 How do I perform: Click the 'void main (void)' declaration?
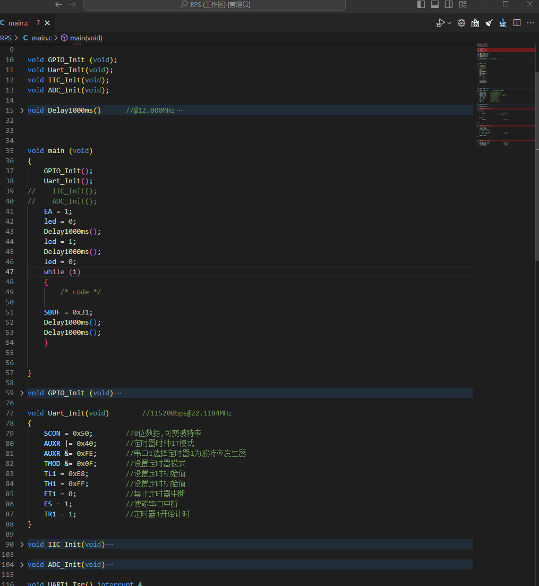point(60,150)
